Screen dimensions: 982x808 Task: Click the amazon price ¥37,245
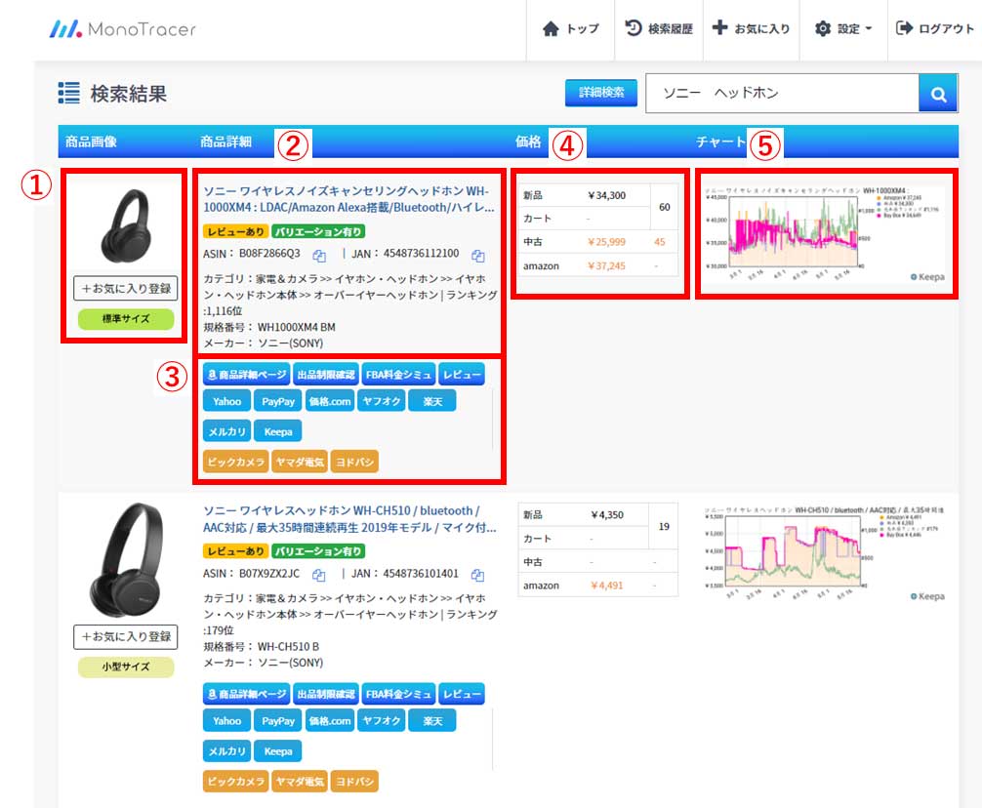(x=607, y=265)
